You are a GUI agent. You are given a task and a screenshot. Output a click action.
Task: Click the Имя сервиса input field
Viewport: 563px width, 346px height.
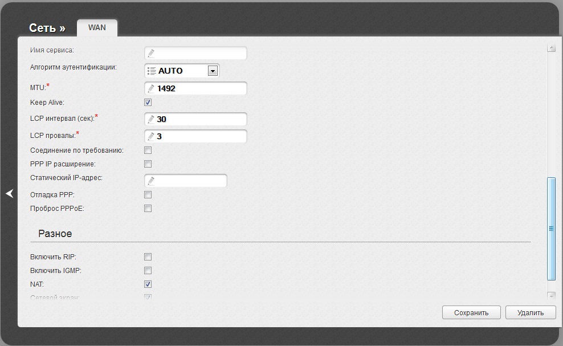click(195, 53)
